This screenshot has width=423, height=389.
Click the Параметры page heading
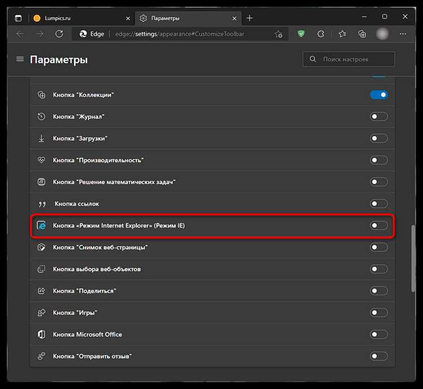59,60
